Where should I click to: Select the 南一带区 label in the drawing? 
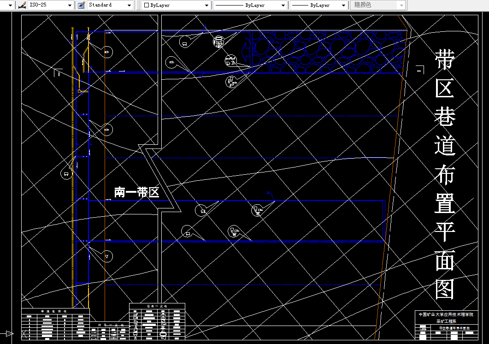tap(136, 192)
